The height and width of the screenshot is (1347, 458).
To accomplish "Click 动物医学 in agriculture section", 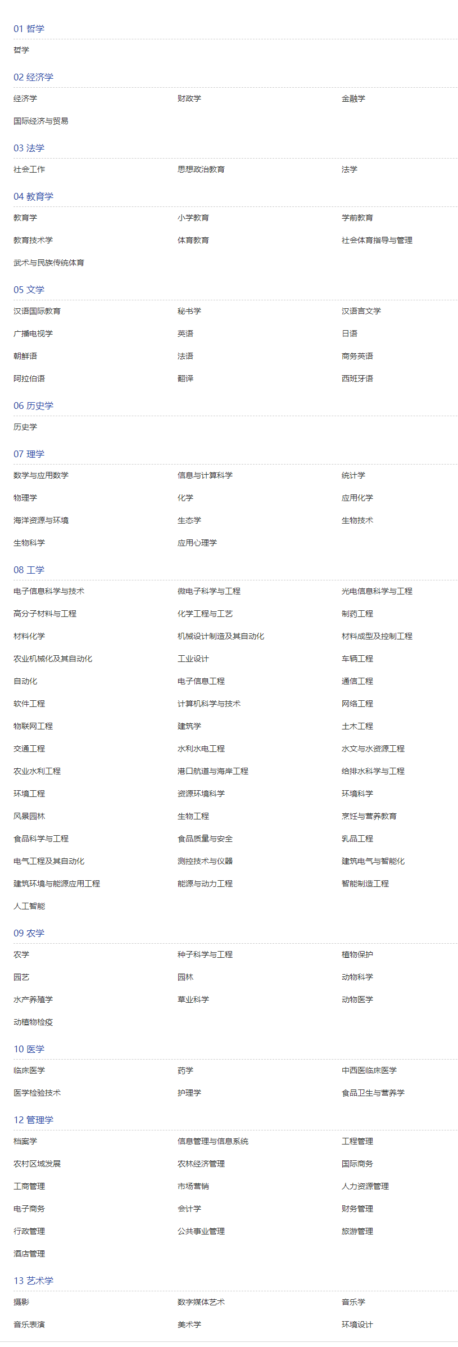I will coord(357,999).
